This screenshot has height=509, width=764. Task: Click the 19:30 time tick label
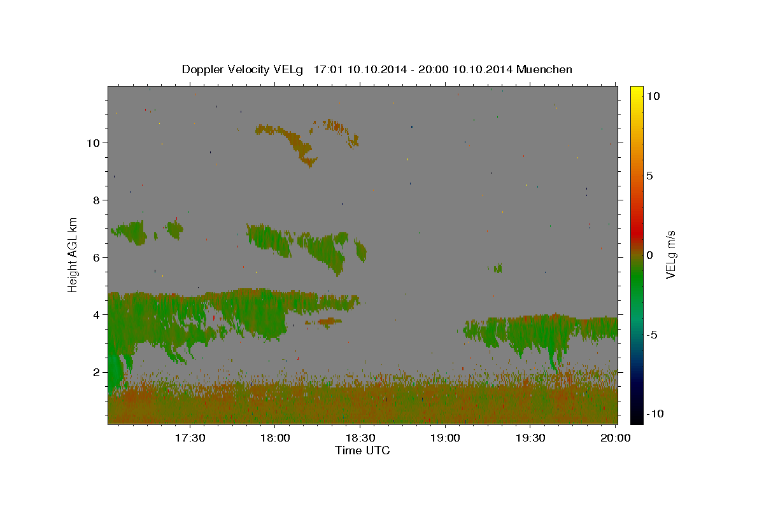[530, 438]
